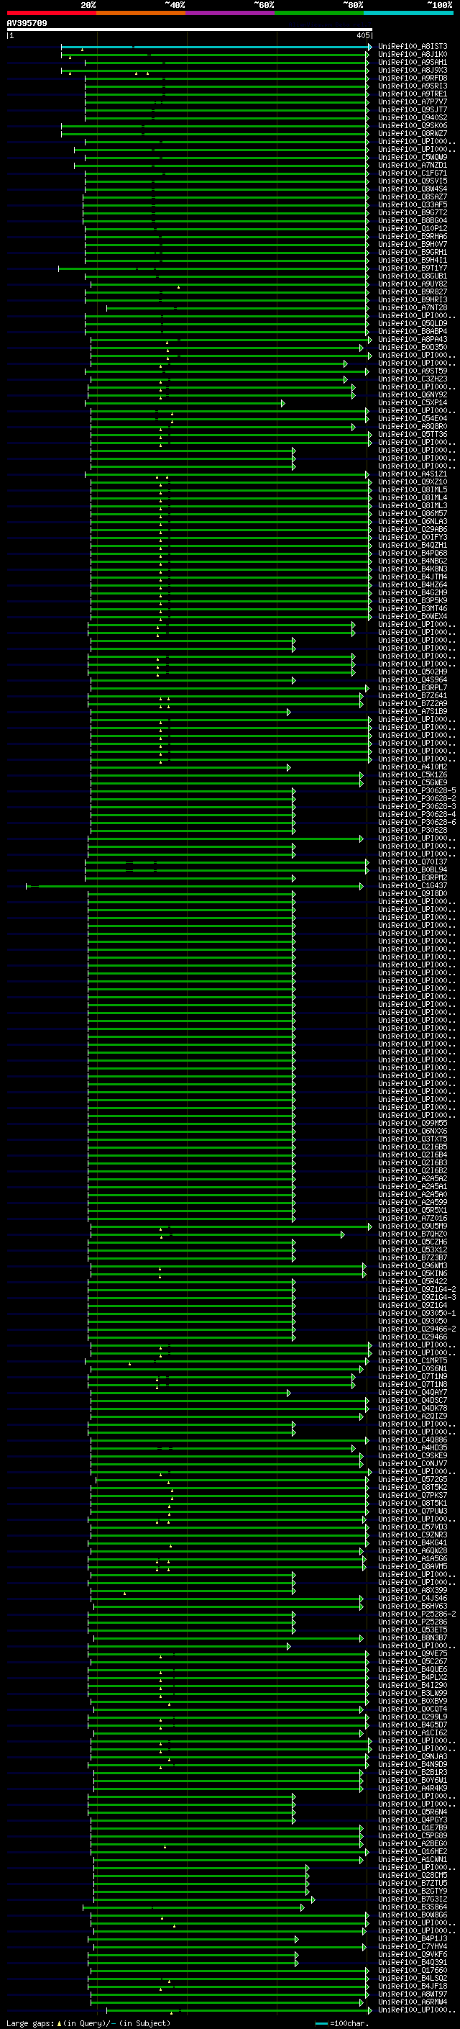
Task: Select the UniRef100_Q7T1N9 label
Action: 412,1377
